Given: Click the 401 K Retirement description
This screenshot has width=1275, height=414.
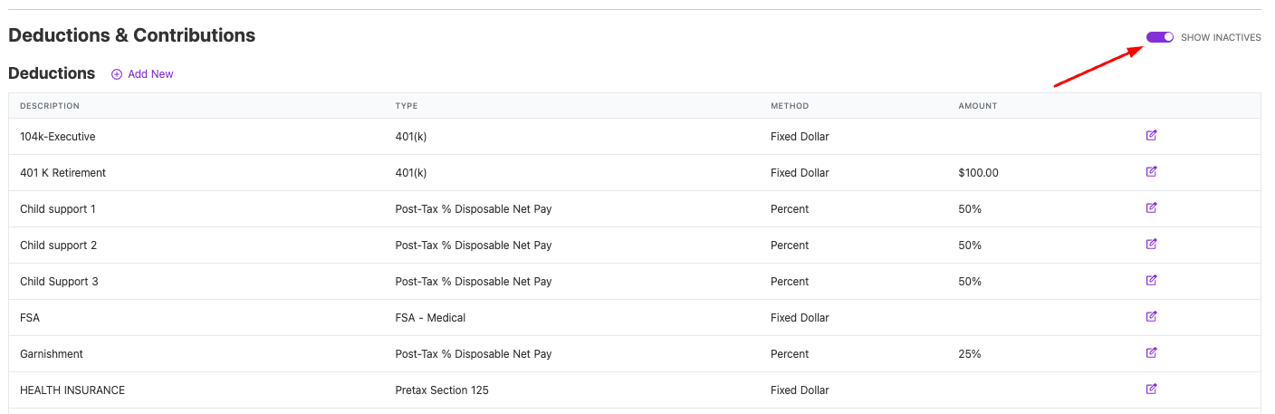Looking at the screenshot, I should (63, 173).
